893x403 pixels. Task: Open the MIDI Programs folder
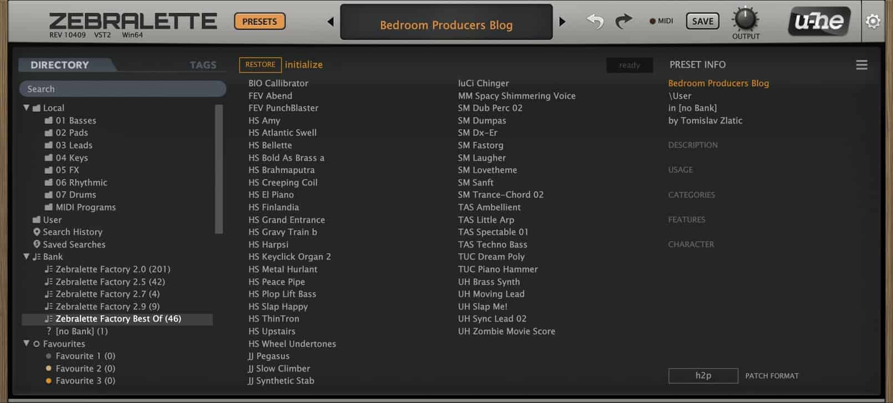(80, 207)
